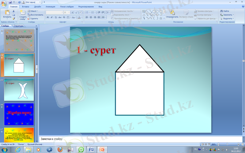Viewport: 245px width, 153px height.
Task: Open the font size dropdown
Action: click(x=69, y=13)
